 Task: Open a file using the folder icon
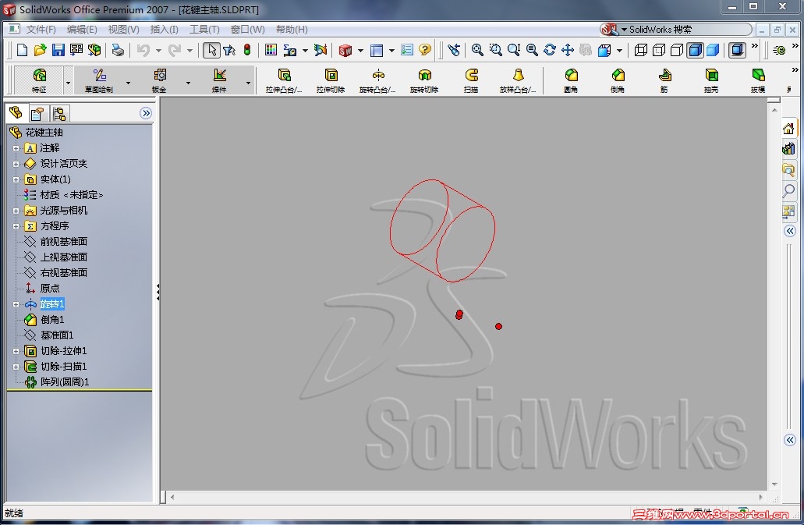coord(40,50)
